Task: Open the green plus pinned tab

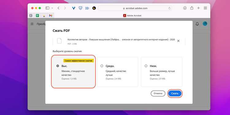Action: click(x=37, y=15)
